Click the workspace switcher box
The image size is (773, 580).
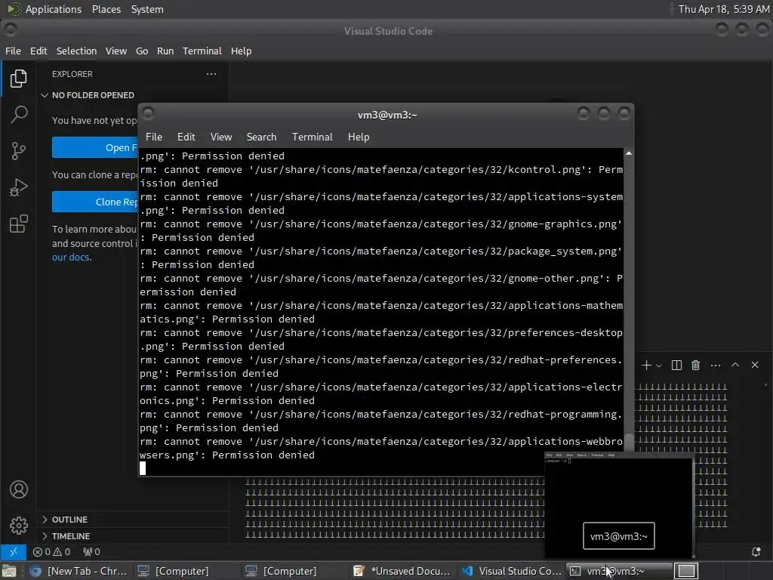click(x=686, y=571)
